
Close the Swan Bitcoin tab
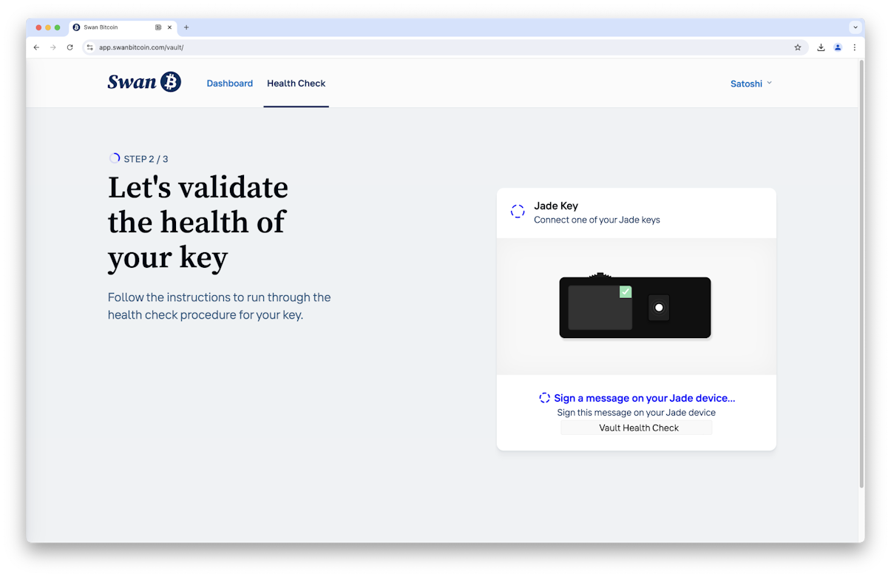[x=169, y=27]
